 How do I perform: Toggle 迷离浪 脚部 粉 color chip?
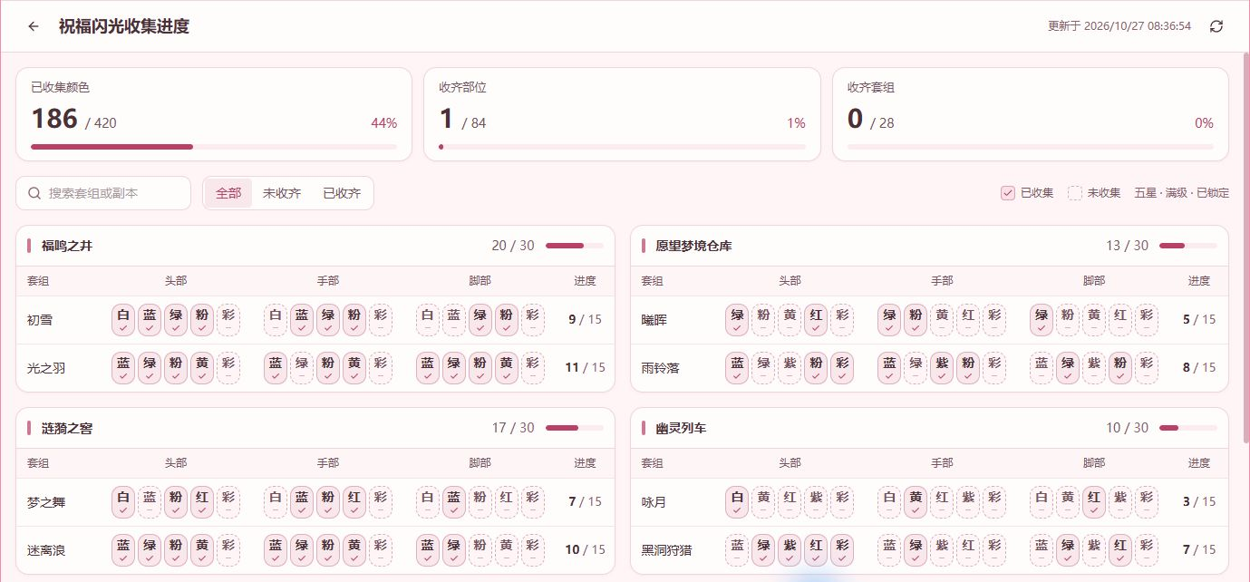(480, 550)
